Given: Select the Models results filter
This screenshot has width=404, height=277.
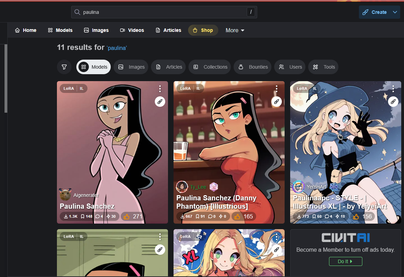Looking at the screenshot, I should click(x=93, y=67).
